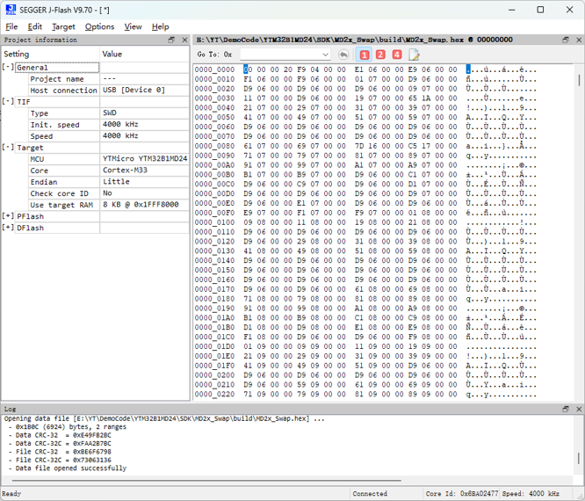585x501 pixels.
Task: Open the File menu
Action: point(11,27)
